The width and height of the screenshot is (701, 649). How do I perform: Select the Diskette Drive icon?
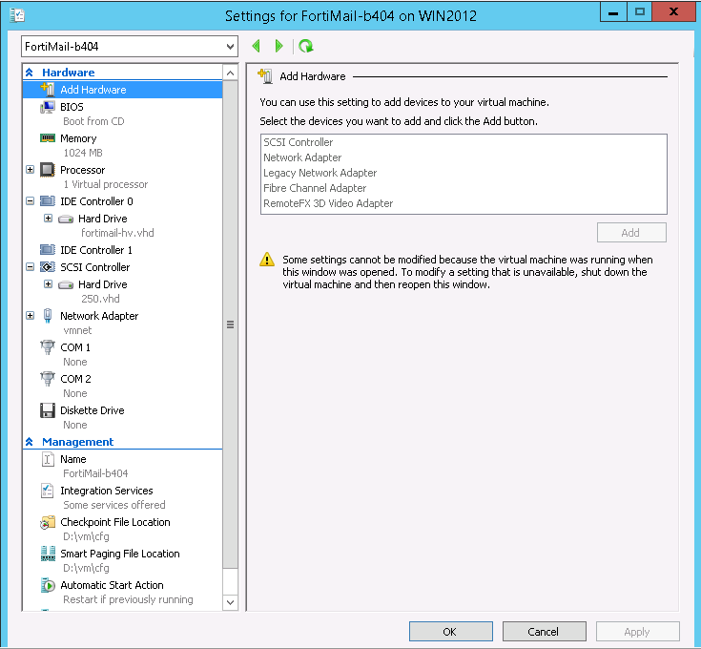point(48,410)
